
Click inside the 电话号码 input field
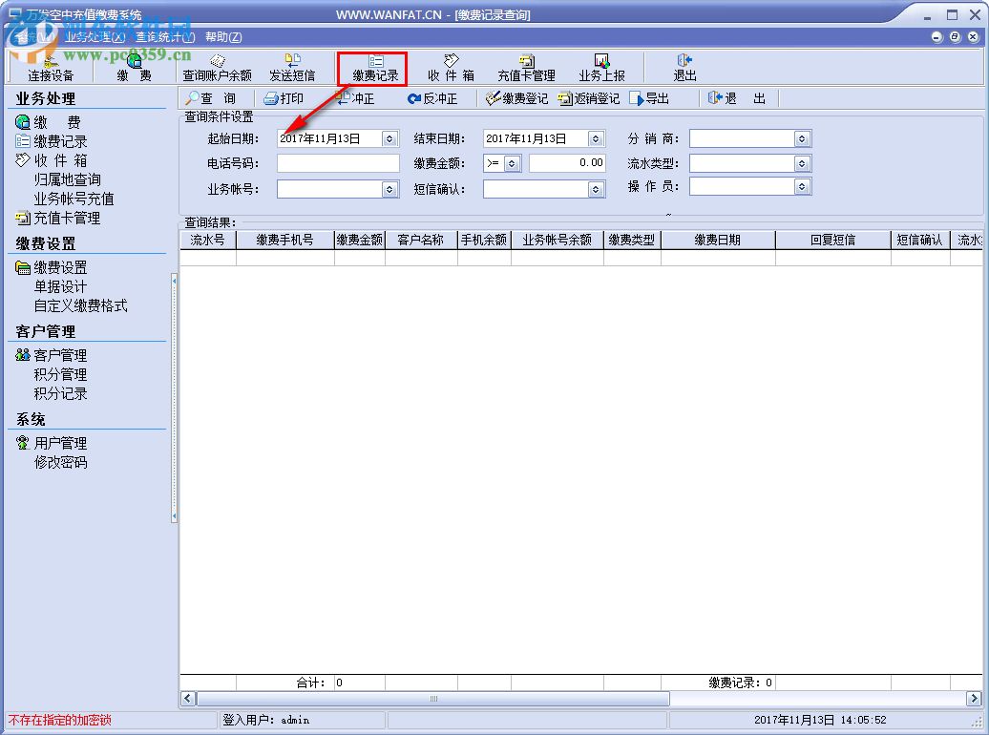(x=337, y=162)
